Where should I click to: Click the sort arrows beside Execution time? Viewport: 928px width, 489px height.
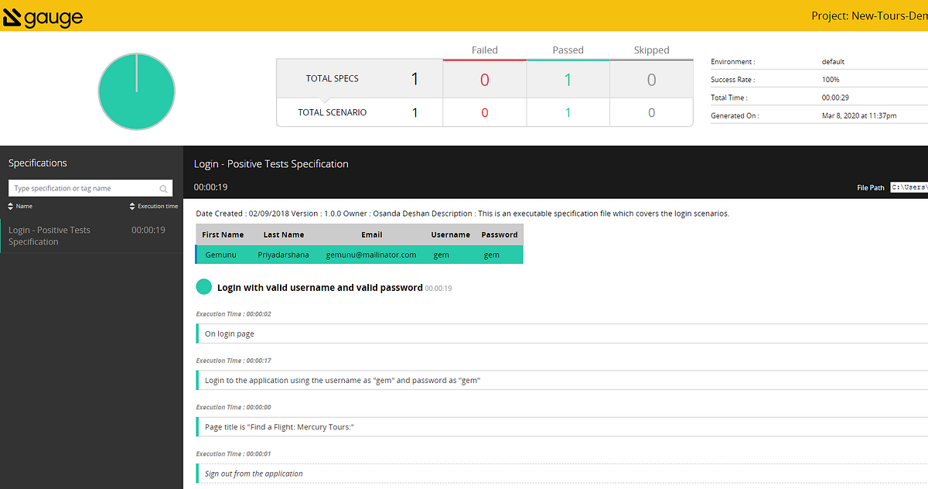coord(131,206)
